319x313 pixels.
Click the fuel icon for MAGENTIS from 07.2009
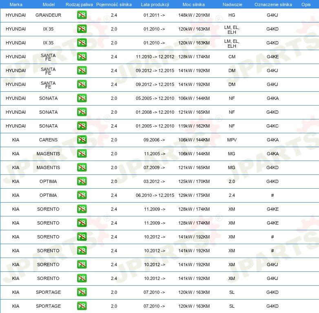coord(82,168)
